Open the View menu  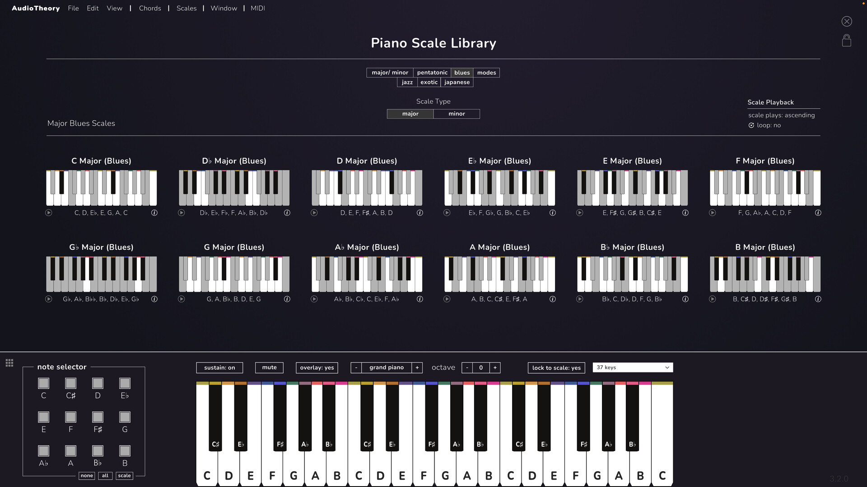(114, 8)
